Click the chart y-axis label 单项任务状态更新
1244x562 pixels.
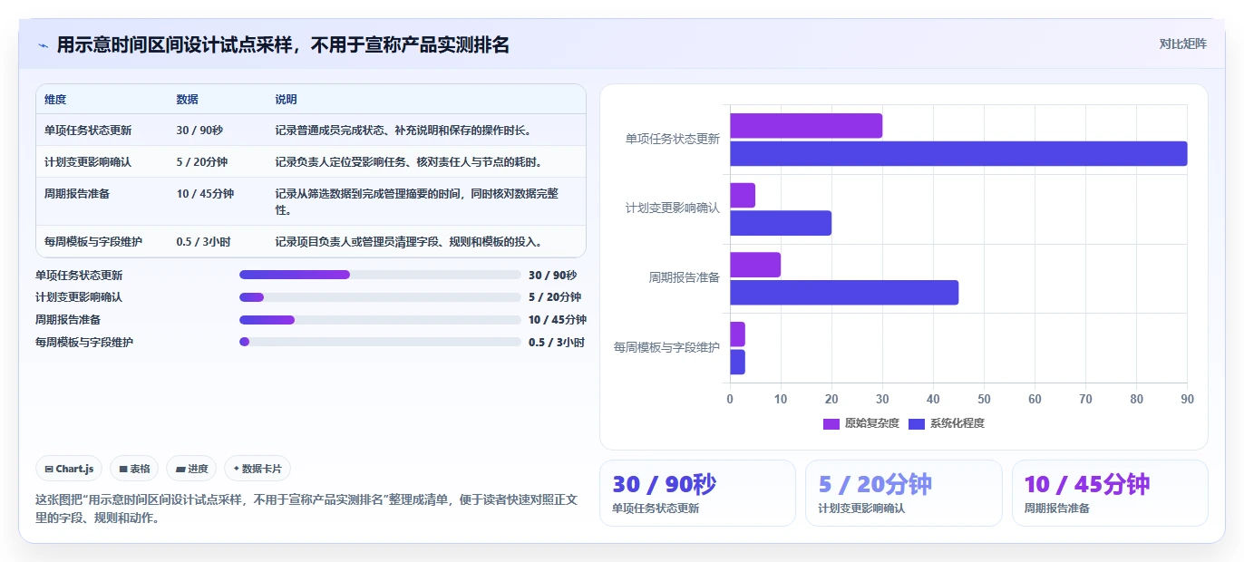(673, 140)
